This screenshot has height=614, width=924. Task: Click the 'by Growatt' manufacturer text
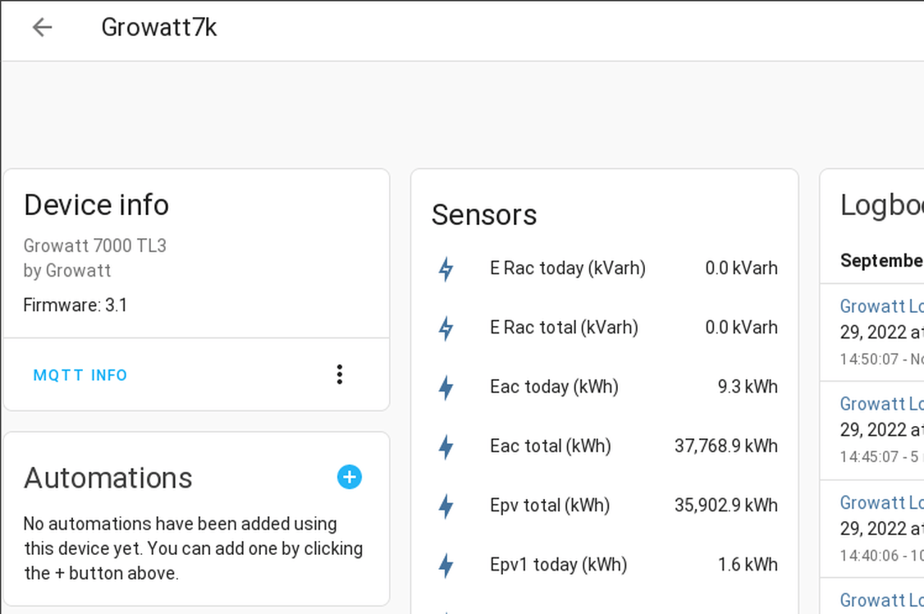point(67,270)
